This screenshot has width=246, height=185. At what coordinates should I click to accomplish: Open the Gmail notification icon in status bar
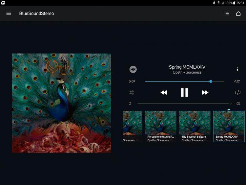point(3,3)
